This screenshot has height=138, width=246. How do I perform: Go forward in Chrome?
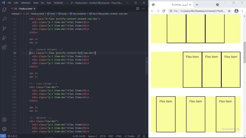pos(158,11)
